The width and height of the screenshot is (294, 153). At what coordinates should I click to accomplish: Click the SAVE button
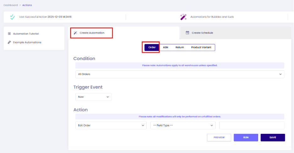tap(273, 138)
